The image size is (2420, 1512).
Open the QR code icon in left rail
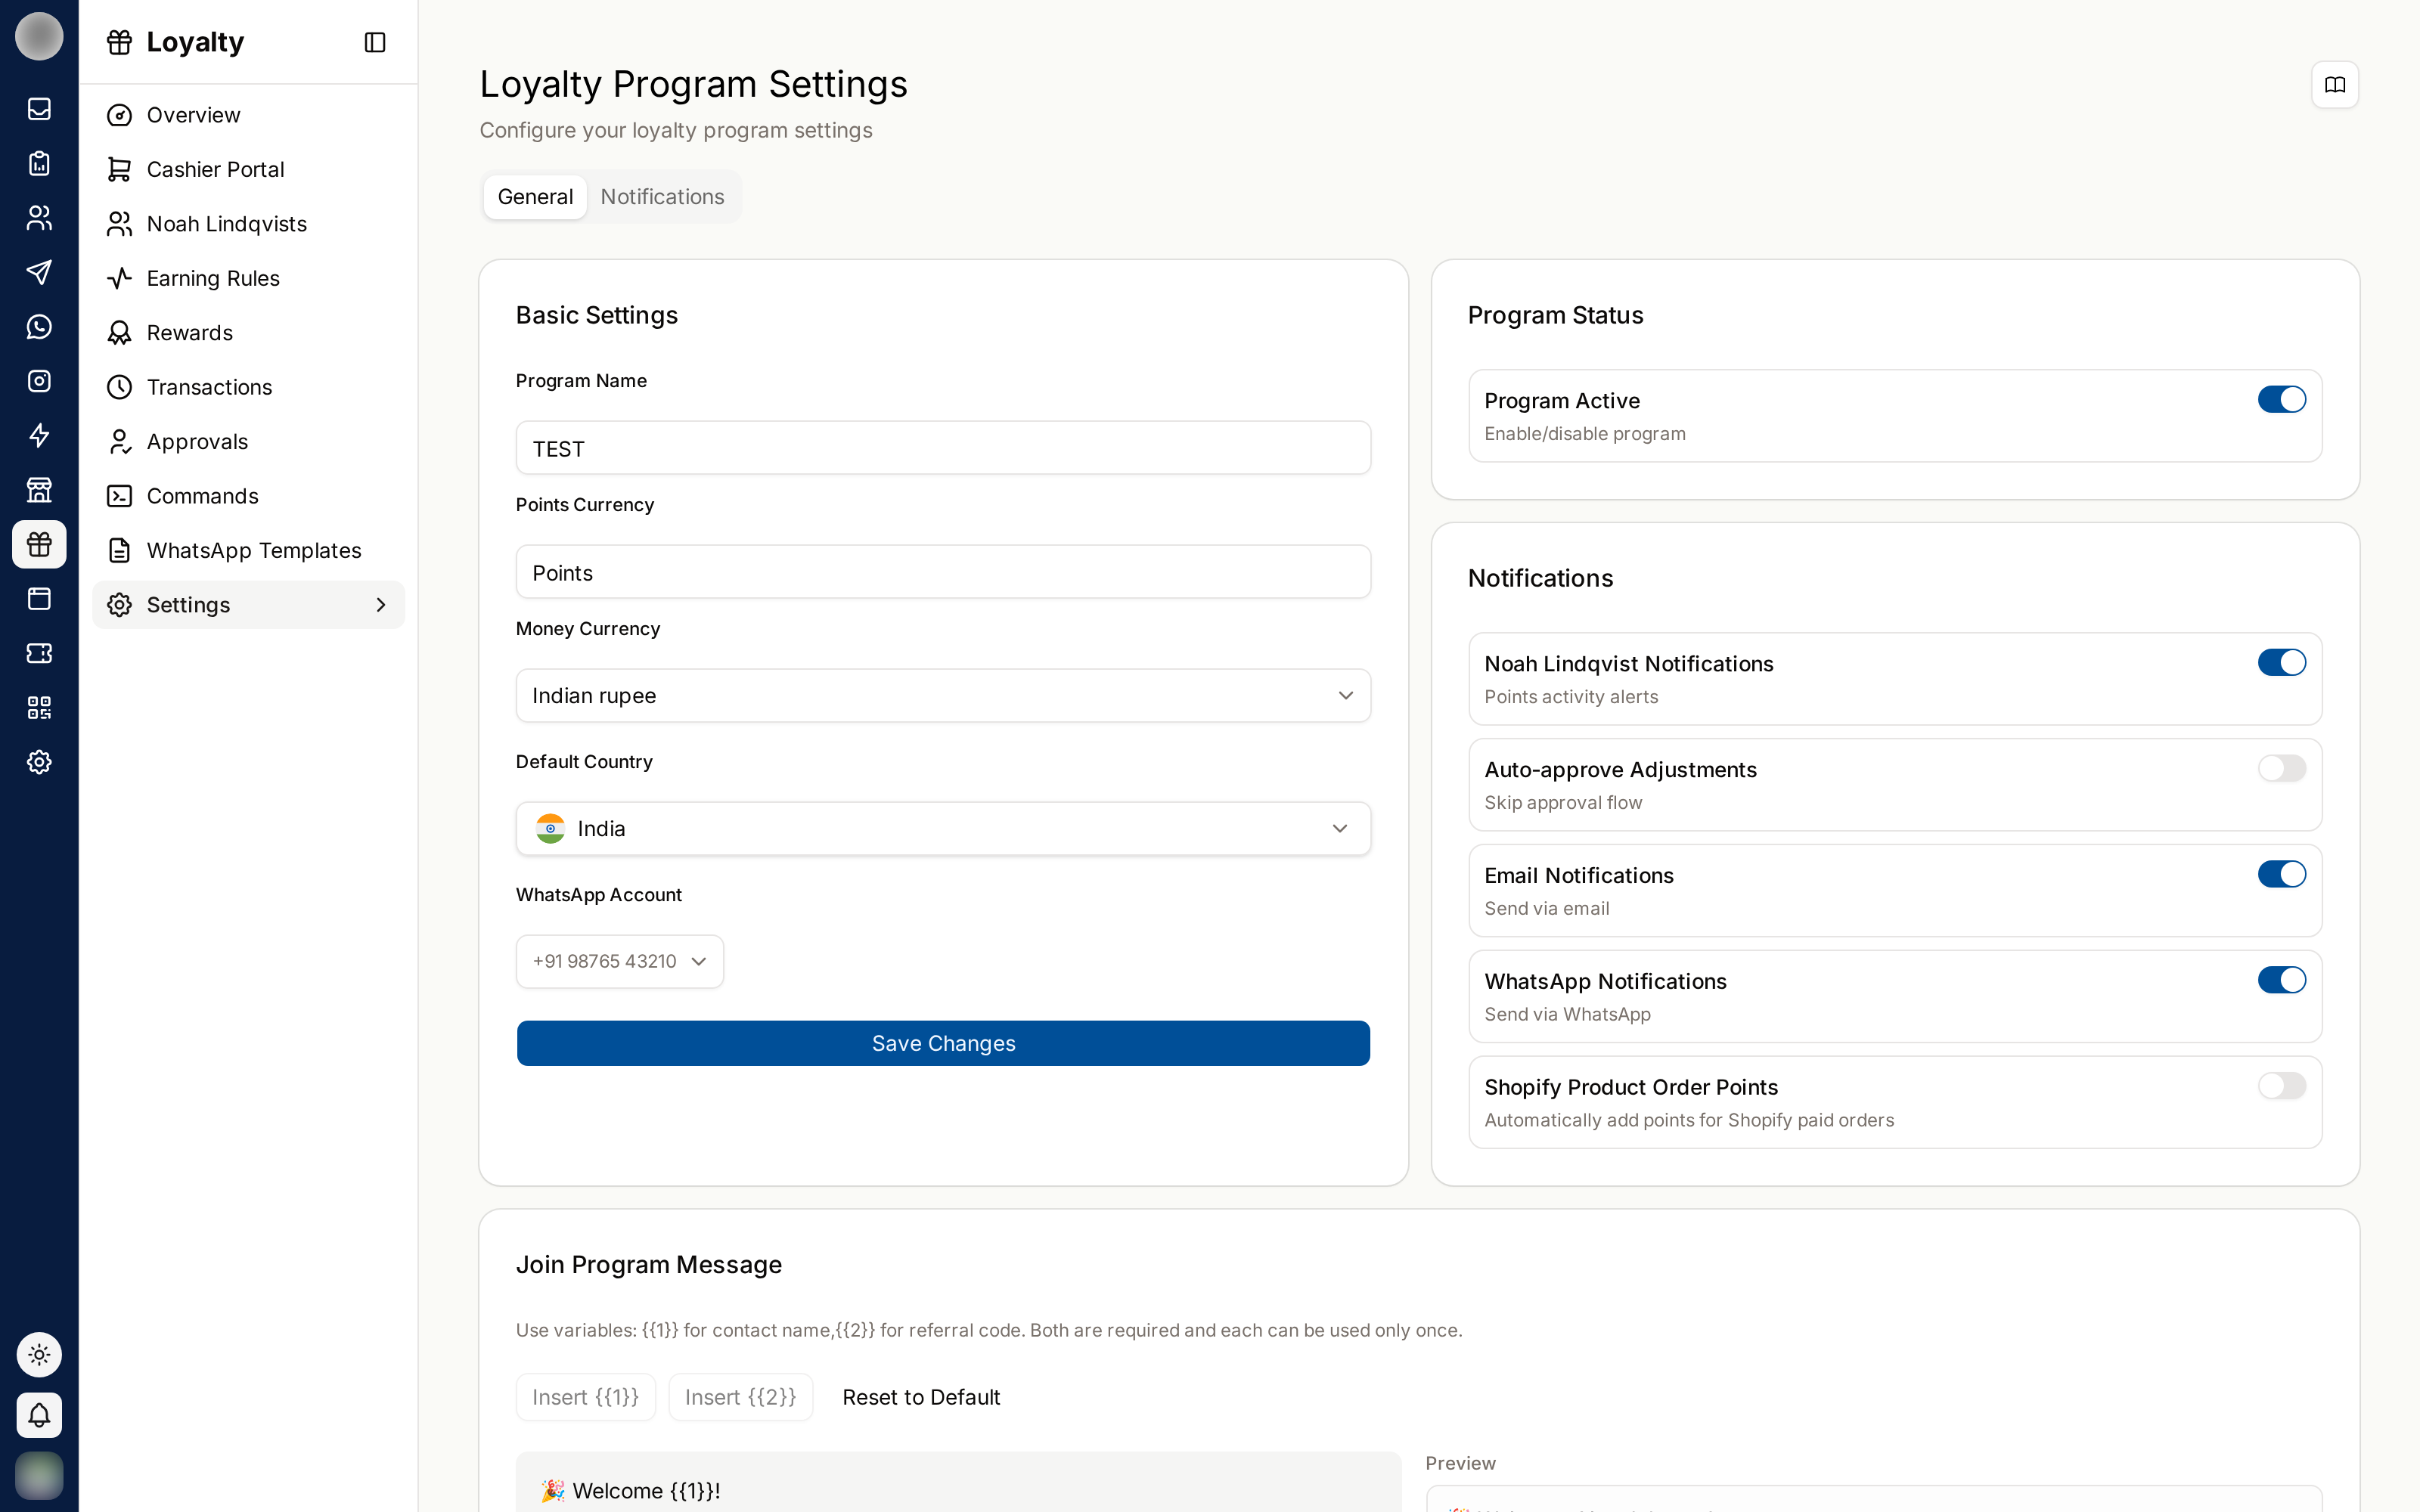[39, 708]
